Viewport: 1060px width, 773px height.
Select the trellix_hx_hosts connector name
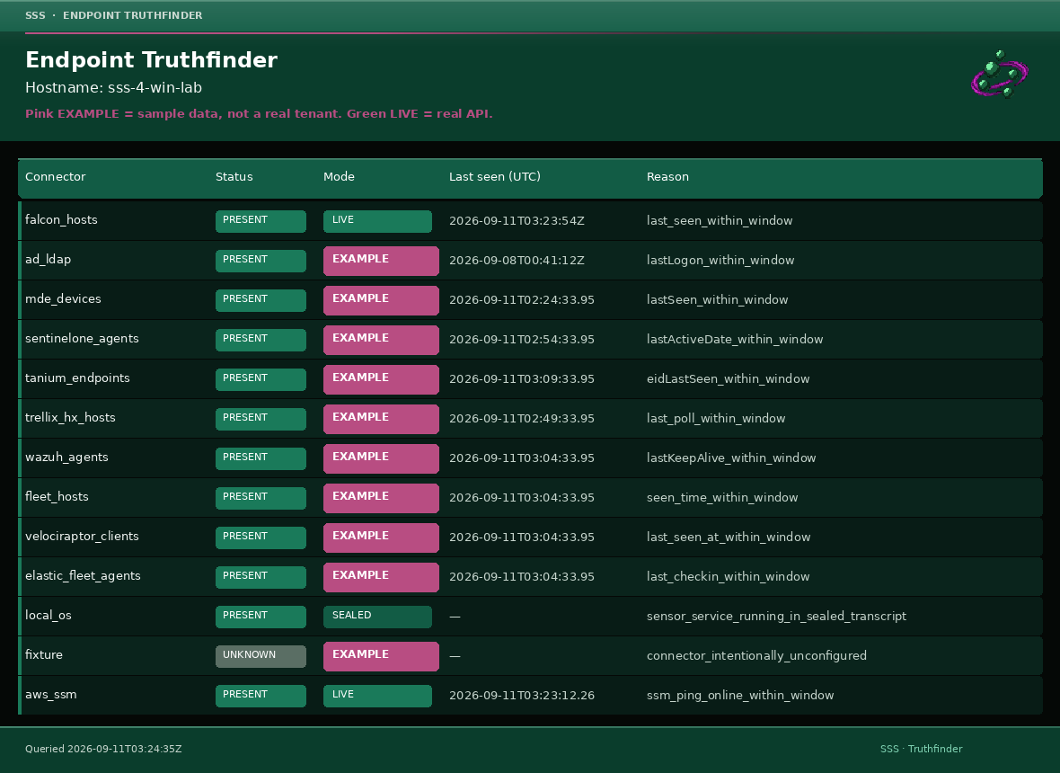coord(70,417)
